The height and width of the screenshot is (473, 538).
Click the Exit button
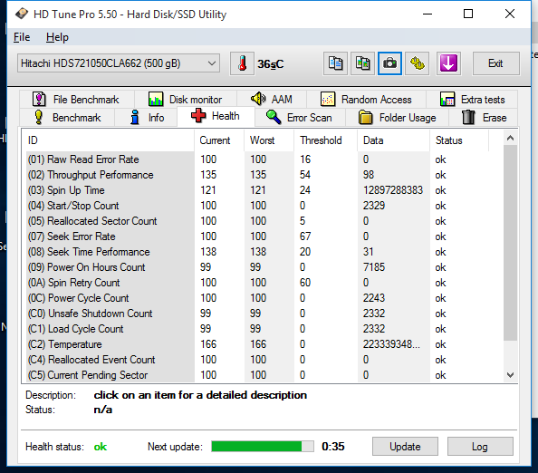pyautogui.click(x=495, y=63)
